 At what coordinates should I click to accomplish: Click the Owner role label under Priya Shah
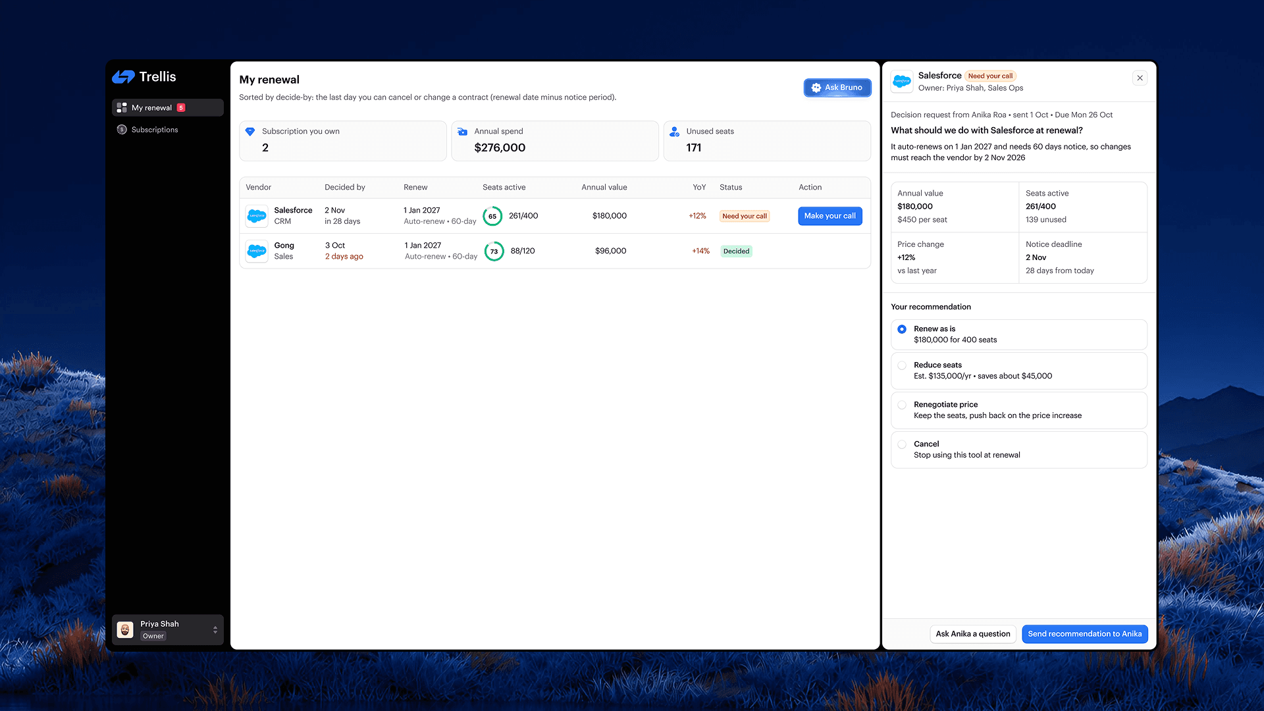pos(153,636)
